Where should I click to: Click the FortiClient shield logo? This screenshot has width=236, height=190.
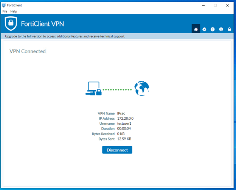pyautogui.click(x=11, y=23)
